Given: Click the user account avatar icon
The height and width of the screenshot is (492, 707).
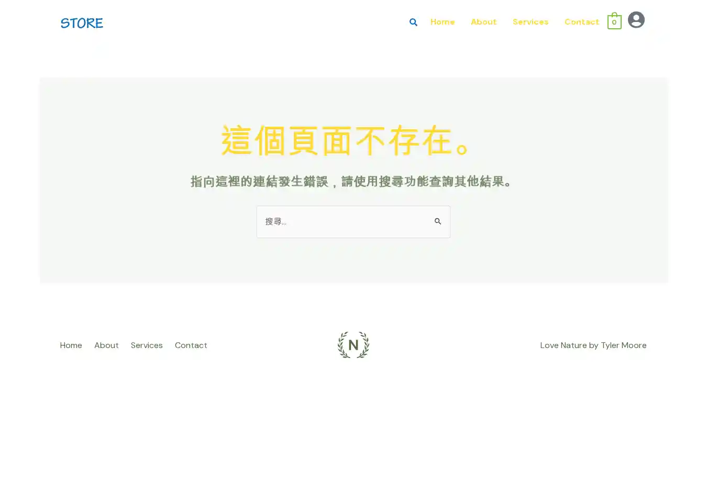Looking at the screenshot, I should 636,20.
